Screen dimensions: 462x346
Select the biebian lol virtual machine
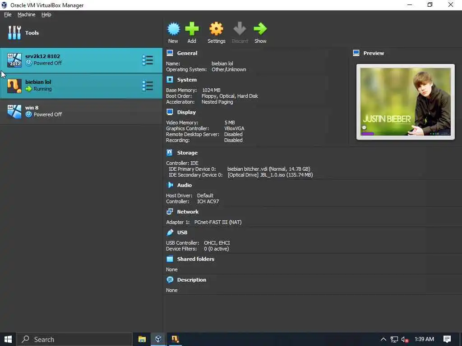(x=81, y=86)
